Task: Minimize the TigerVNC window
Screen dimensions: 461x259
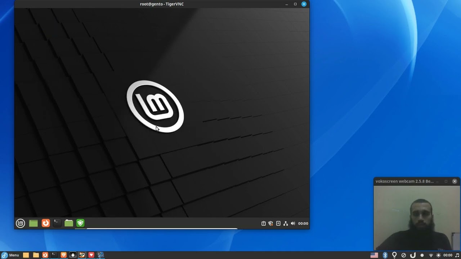Action: point(287,4)
